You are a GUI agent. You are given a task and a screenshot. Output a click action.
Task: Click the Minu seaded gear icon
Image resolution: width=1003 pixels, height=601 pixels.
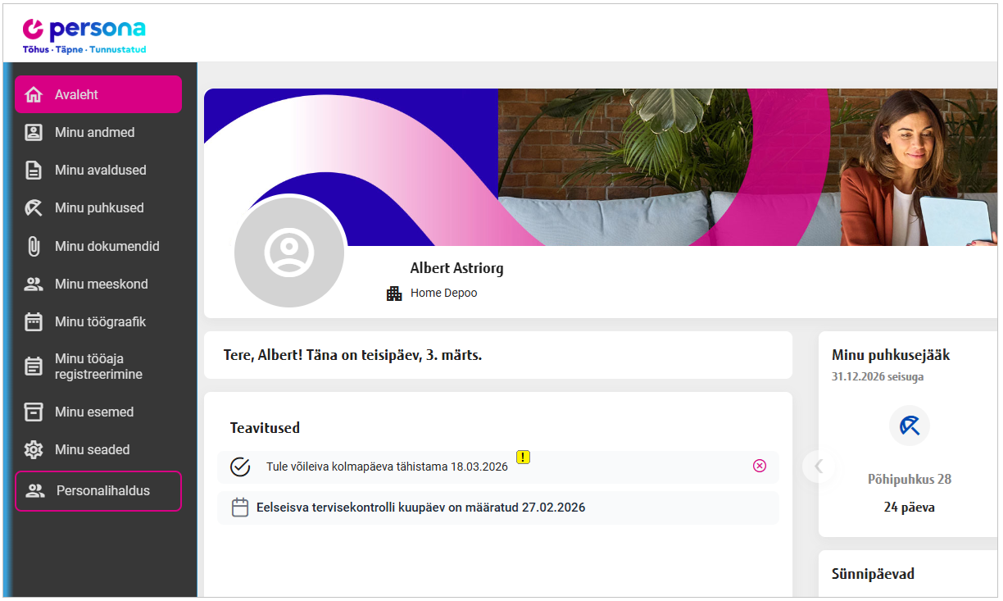[34, 449]
